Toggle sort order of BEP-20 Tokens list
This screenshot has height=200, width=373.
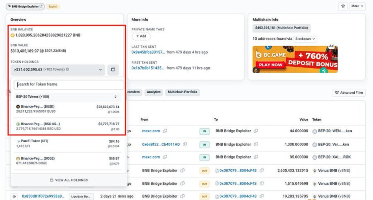[x=115, y=97]
